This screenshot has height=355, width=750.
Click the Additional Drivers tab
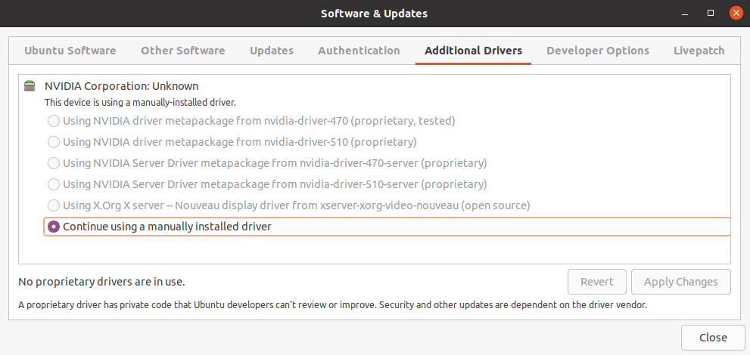coord(473,51)
